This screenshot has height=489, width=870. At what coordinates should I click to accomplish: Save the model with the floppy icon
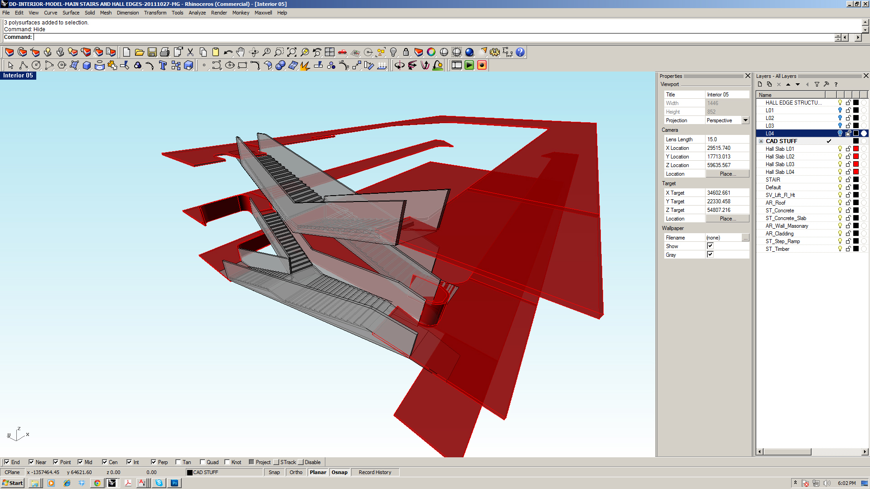point(152,52)
